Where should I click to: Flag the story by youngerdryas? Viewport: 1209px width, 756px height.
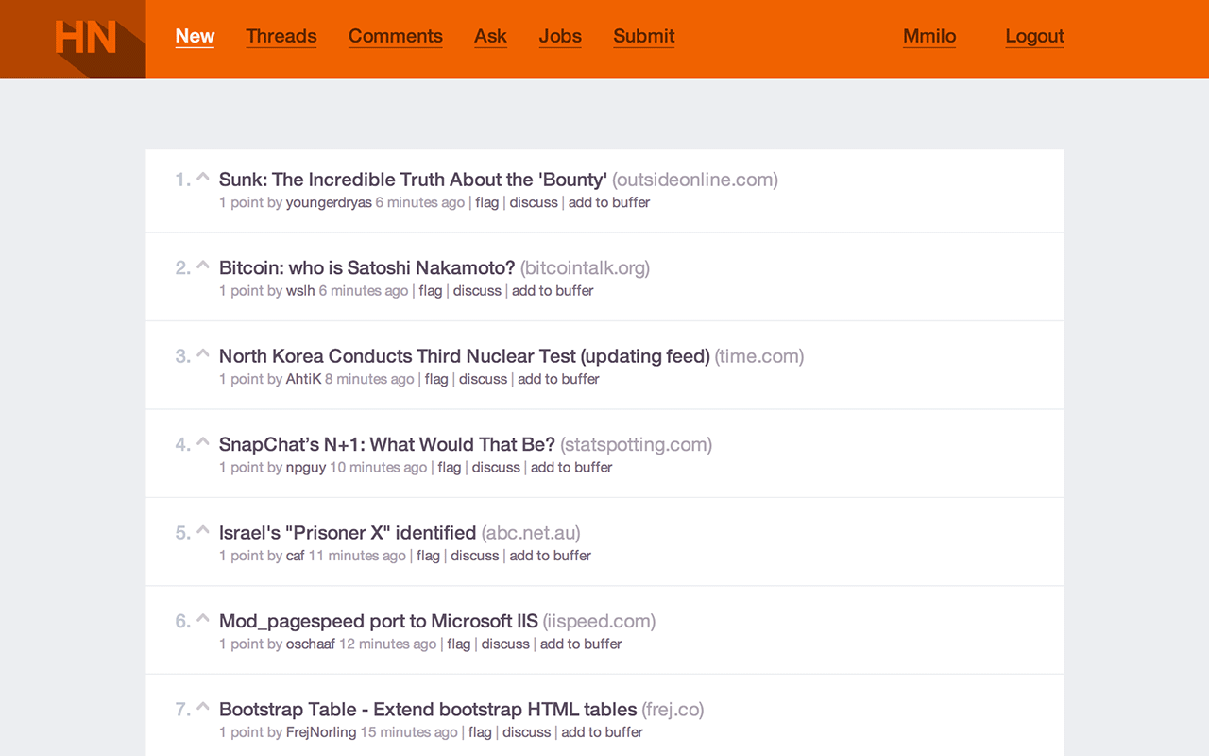pyautogui.click(x=487, y=202)
